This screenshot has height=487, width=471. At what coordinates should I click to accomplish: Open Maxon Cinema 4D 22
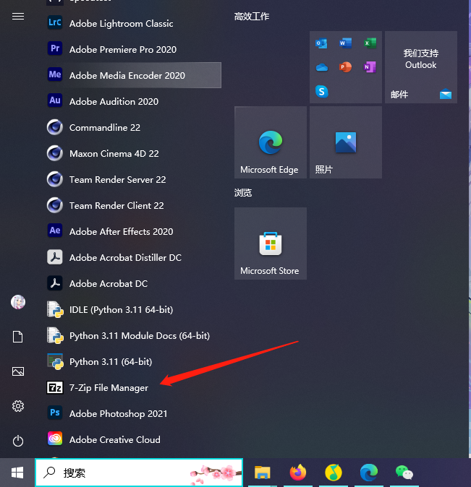coord(114,154)
